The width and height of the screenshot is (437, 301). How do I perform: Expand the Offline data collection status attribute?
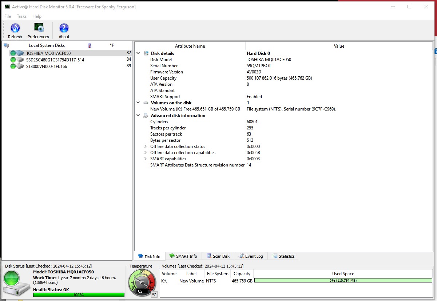(146, 146)
